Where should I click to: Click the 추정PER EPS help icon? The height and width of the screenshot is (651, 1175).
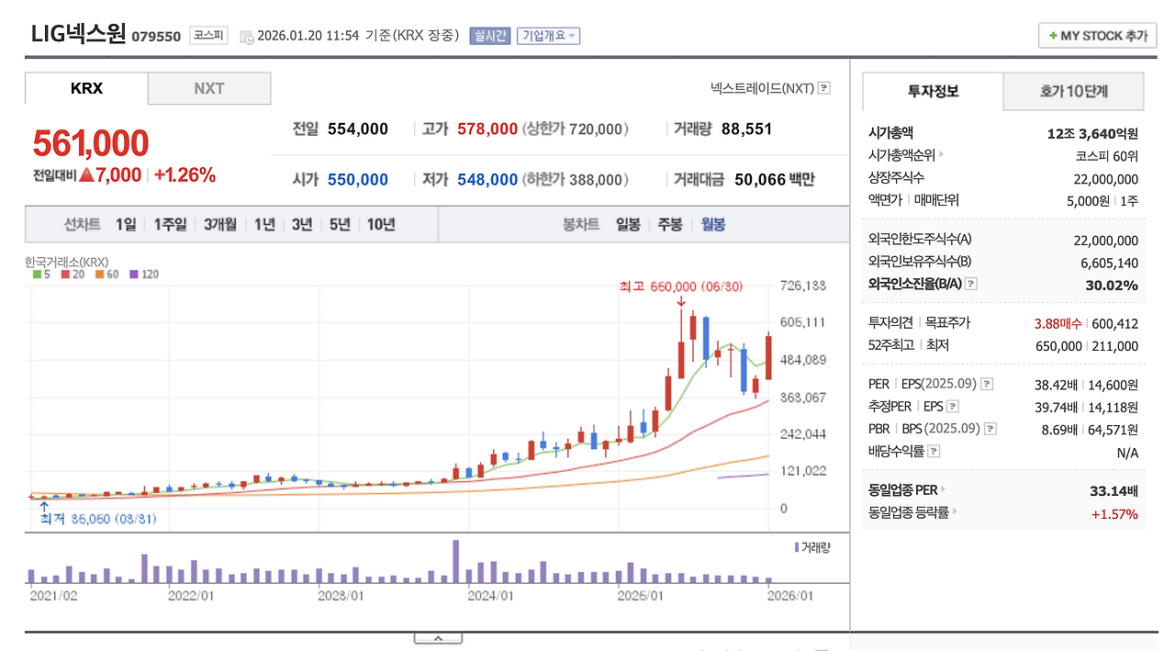pos(953,406)
